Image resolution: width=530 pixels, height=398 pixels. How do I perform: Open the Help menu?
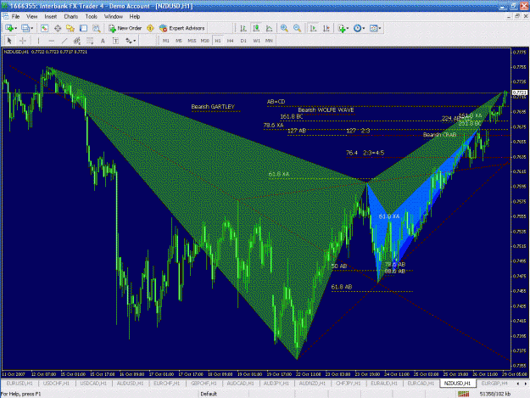135,17
